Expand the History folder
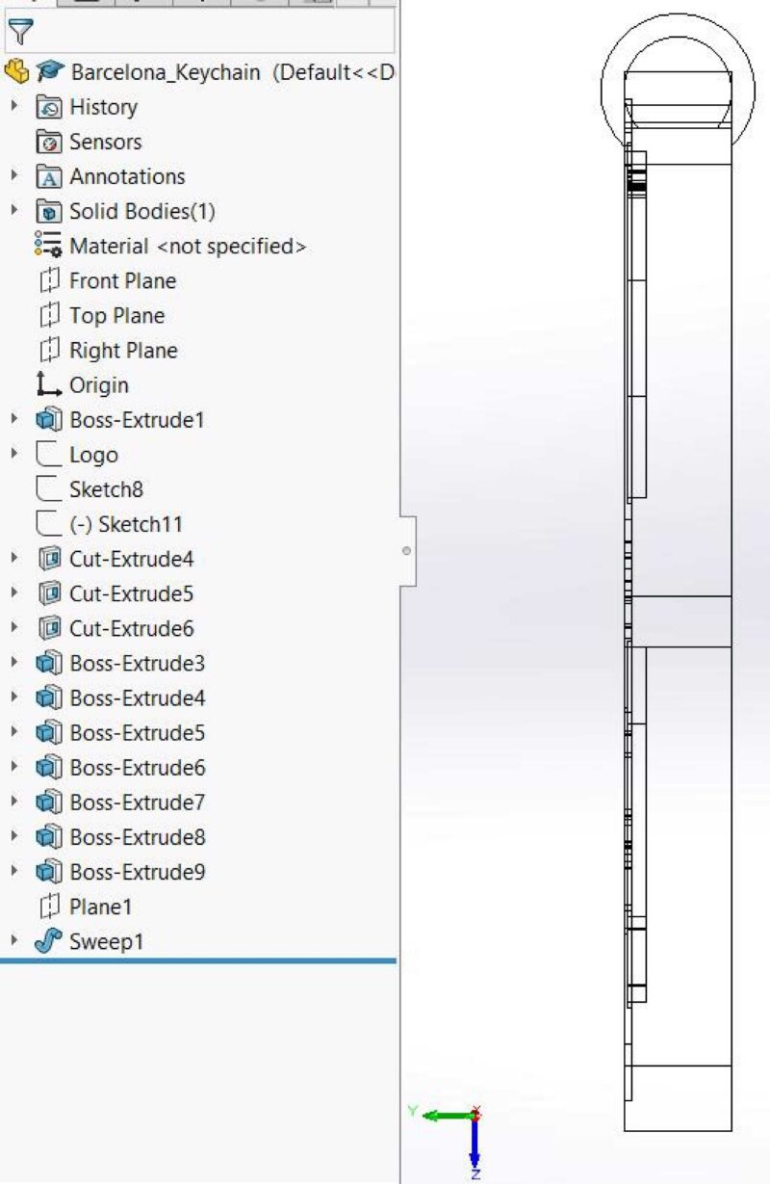The image size is (770, 1184). pos(14,107)
